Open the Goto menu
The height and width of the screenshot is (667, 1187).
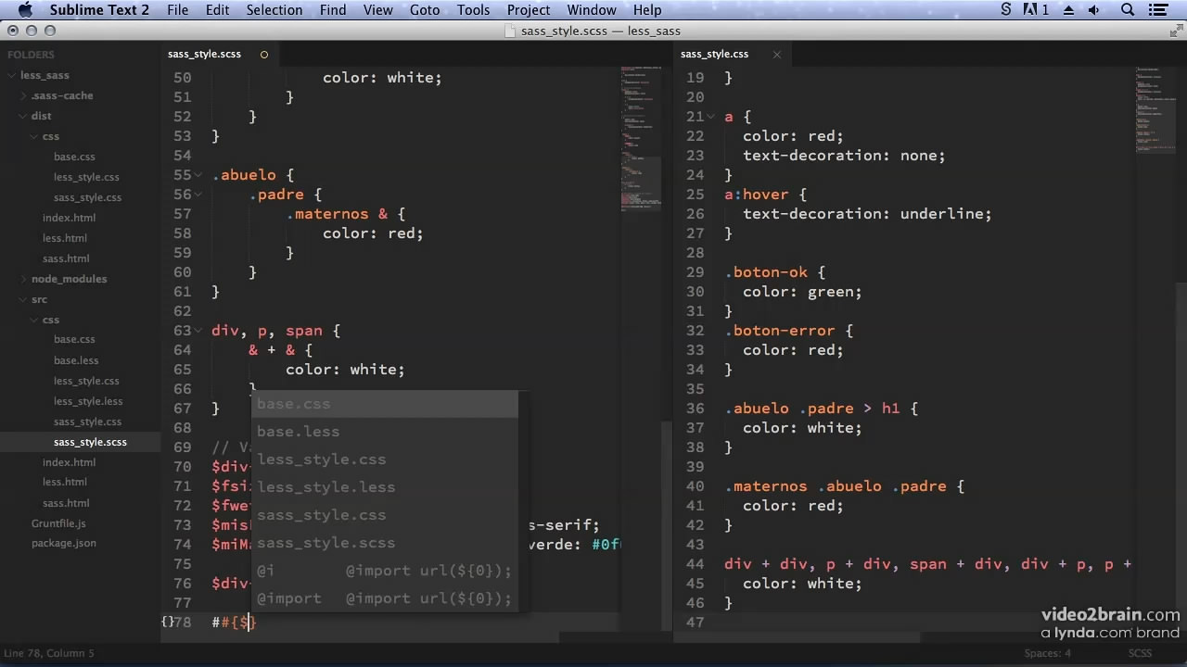point(425,10)
